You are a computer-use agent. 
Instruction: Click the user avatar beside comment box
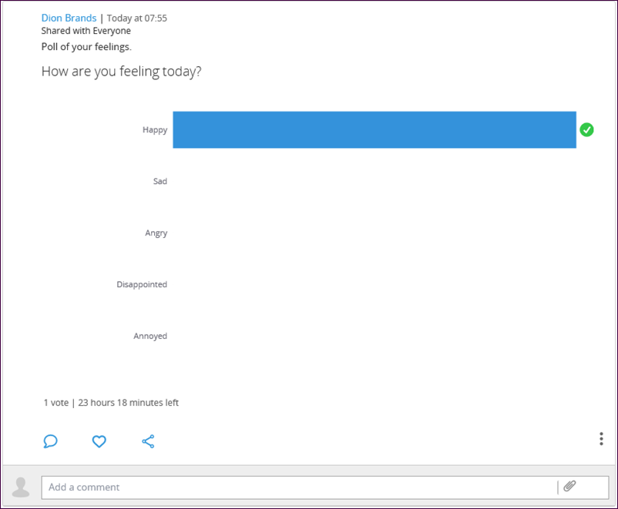tap(21, 487)
